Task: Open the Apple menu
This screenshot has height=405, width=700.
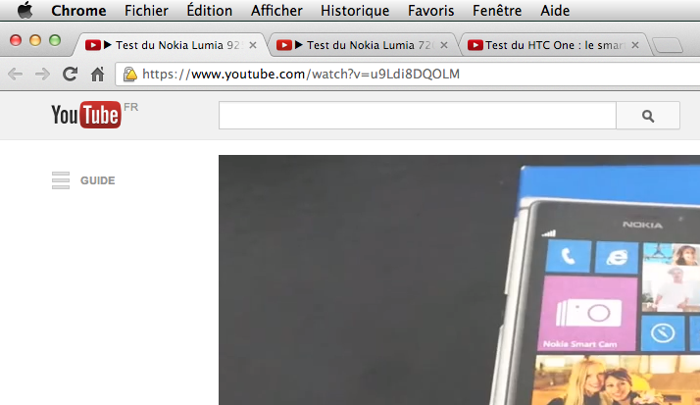Action: point(25,10)
